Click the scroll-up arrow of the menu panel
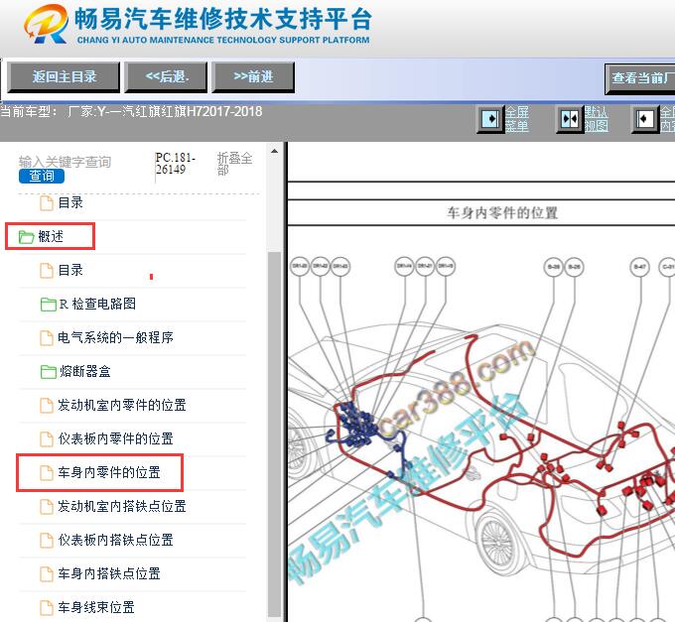This screenshot has width=675, height=622. pyautogui.click(x=274, y=151)
